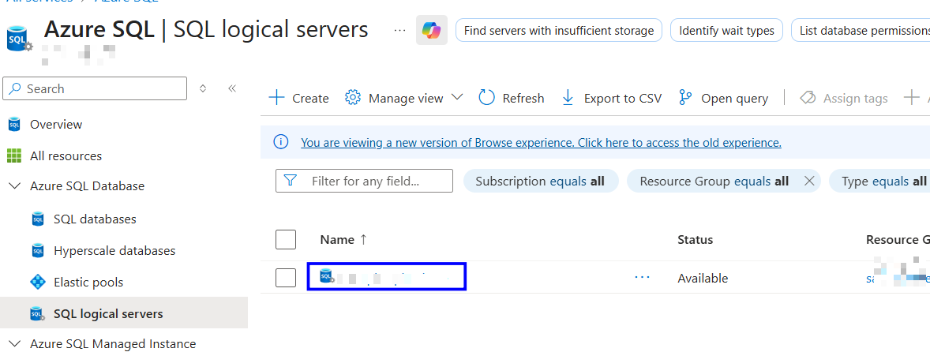
Task: Click the Overview SQL icon in sidebar
Action: (13, 125)
